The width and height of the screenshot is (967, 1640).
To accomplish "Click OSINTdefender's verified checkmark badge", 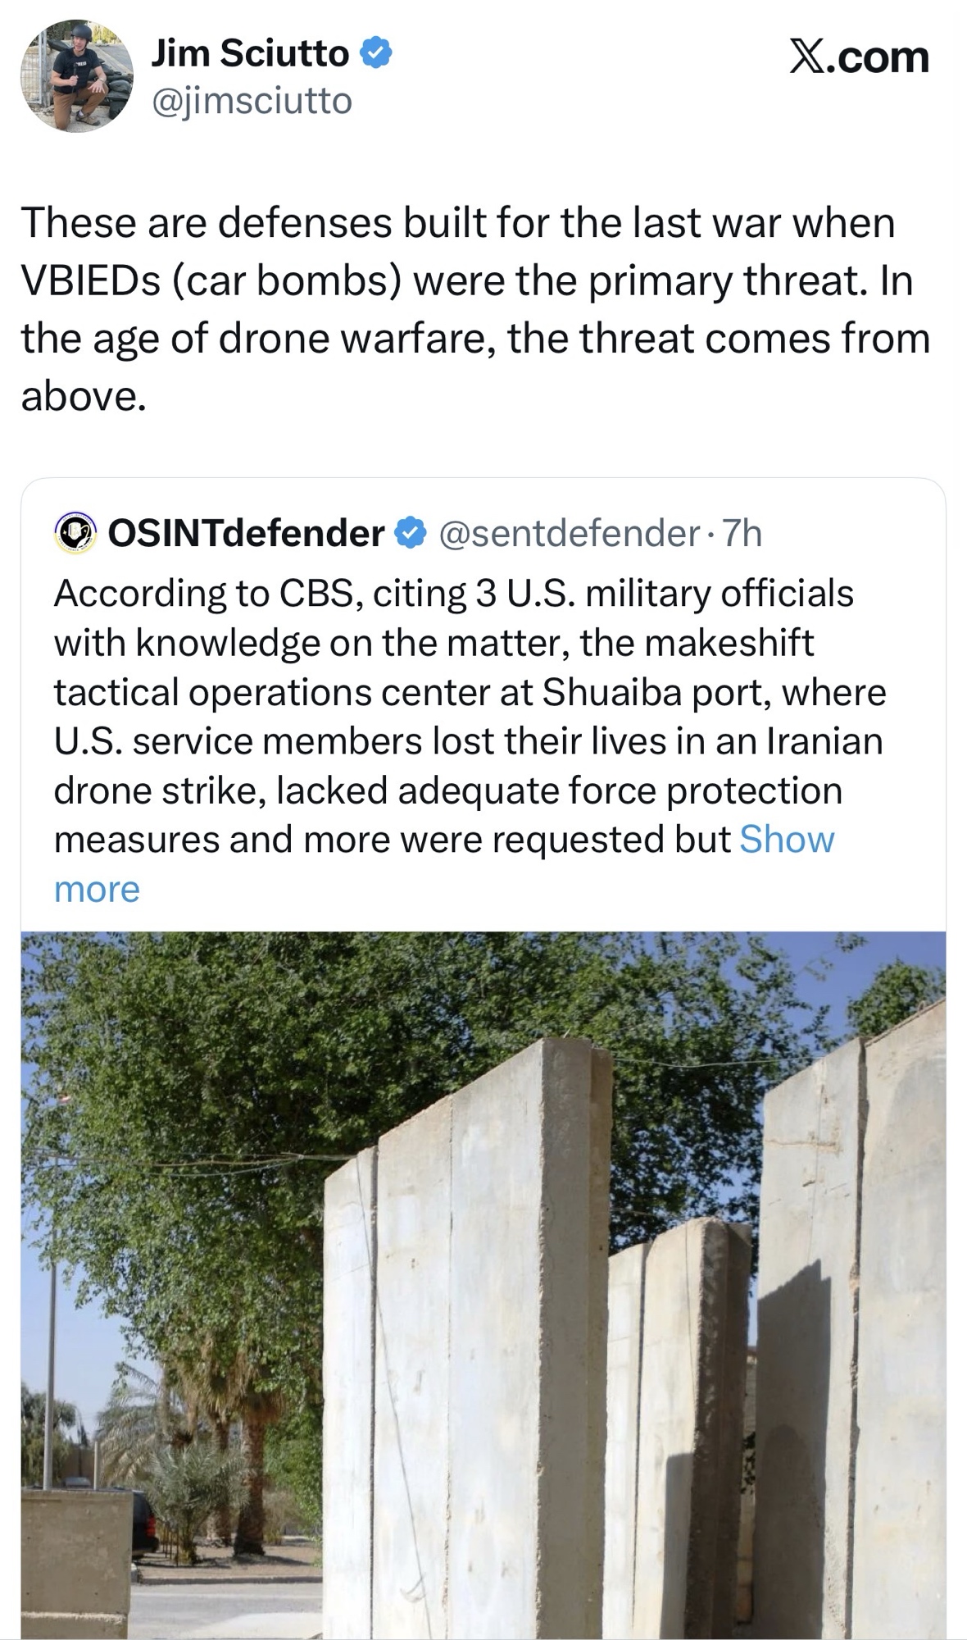I will pos(409,534).
